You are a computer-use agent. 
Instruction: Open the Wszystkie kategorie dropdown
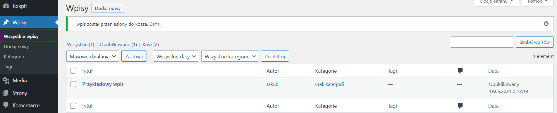coord(230,56)
